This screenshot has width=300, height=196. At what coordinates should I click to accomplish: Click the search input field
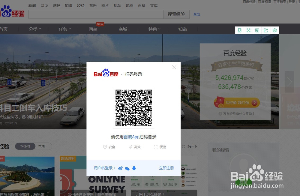click(96, 14)
